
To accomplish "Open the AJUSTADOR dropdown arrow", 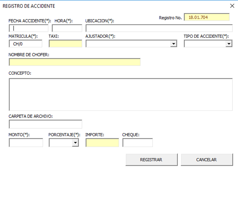I will [x=173, y=44].
